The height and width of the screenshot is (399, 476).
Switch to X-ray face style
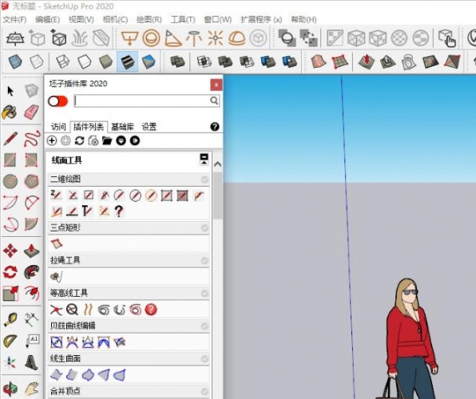click(x=15, y=61)
